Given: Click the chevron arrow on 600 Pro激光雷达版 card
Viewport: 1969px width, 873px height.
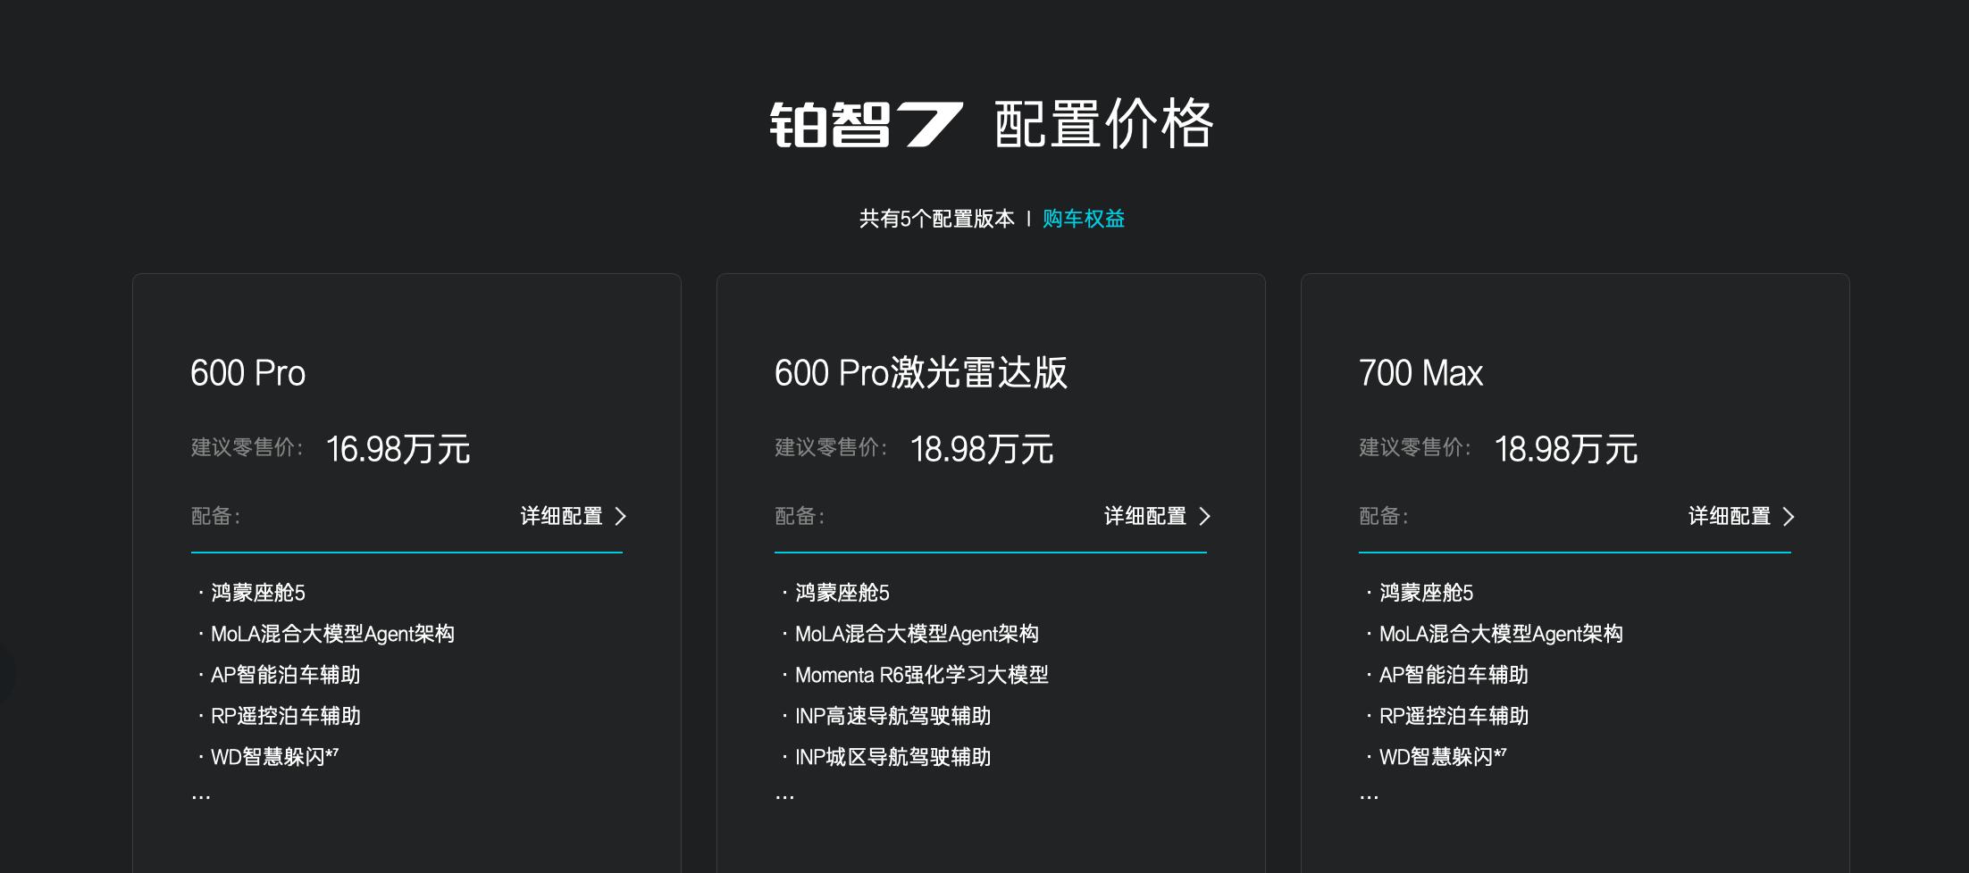Looking at the screenshot, I should 1205,517.
